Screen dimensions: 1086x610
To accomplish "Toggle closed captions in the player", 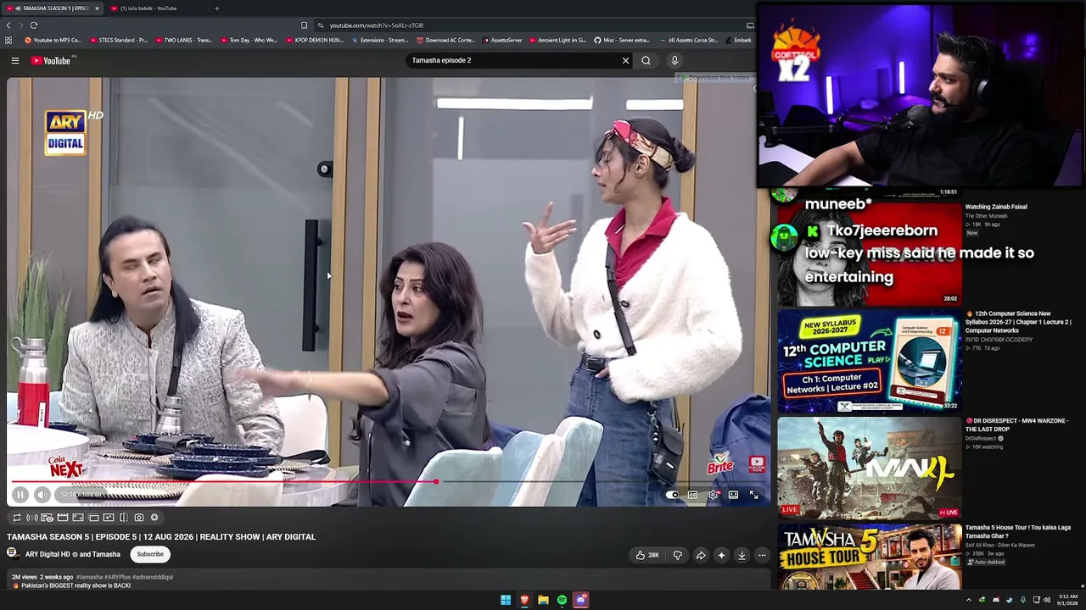I will pyautogui.click(x=692, y=495).
